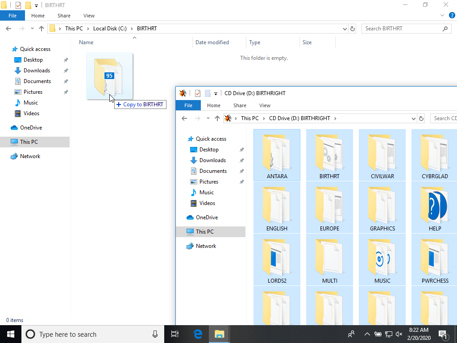The width and height of the screenshot is (457, 343).
Task: Click the blue File button in BIRTHRT window
Action: pos(12,16)
